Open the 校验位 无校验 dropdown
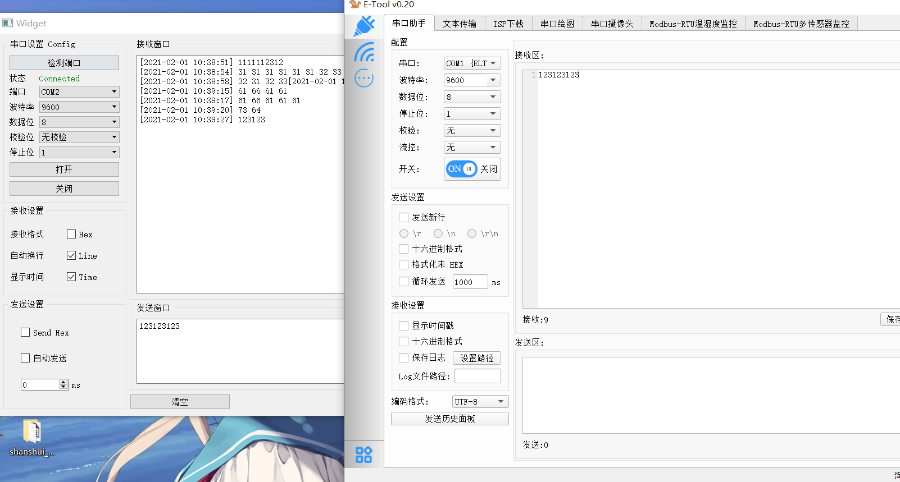This screenshot has height=482, width=900. click(79, 137)
